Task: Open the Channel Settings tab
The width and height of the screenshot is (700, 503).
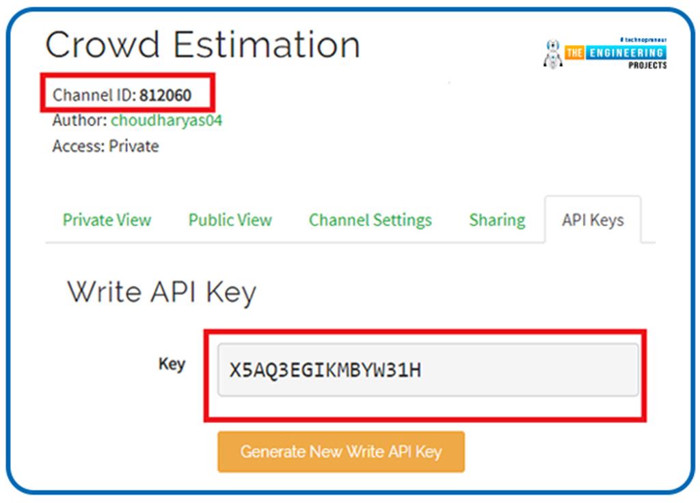Action: [x=370, y=220]
